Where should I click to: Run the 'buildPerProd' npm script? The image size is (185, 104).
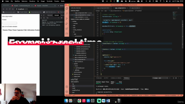pos(76,90)
